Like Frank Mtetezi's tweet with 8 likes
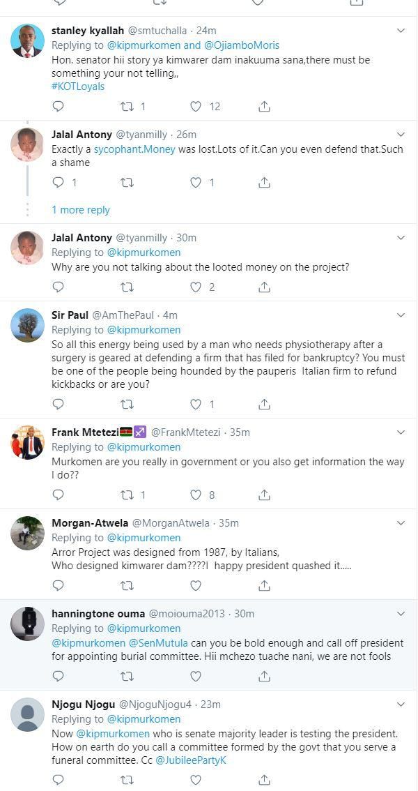The width and height of the screenshot is (418, 791). 196,495
